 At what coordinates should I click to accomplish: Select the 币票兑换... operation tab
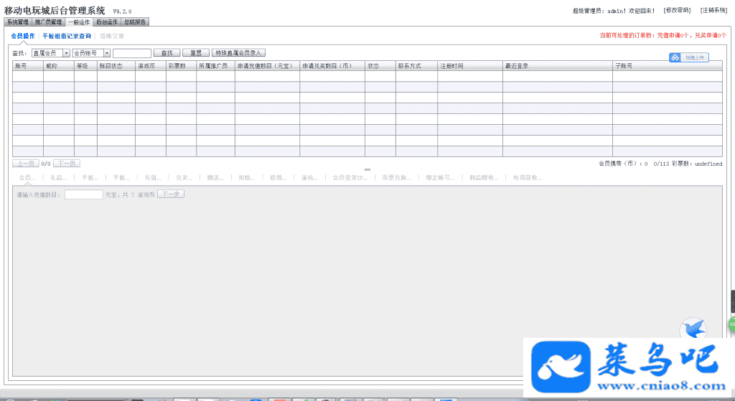pos(396,178)
